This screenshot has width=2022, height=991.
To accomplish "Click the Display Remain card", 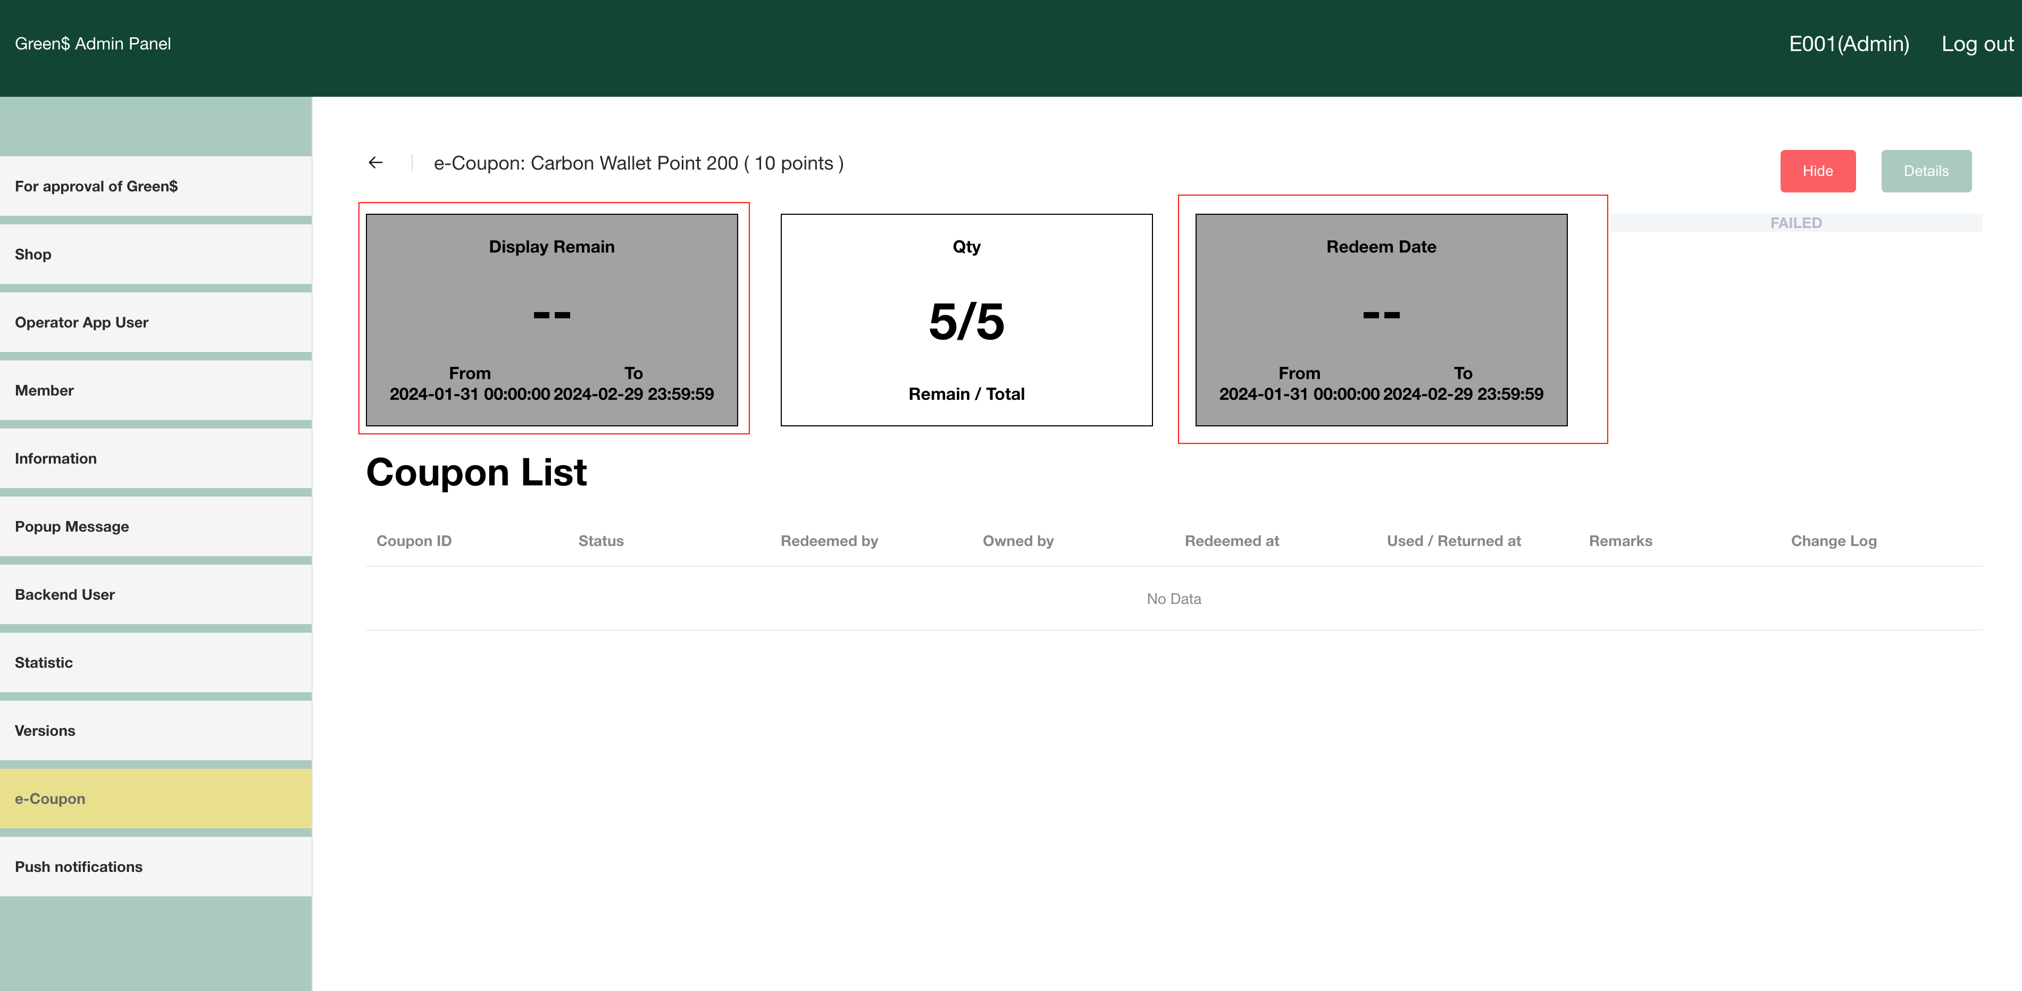I will (x=552, y=320).
